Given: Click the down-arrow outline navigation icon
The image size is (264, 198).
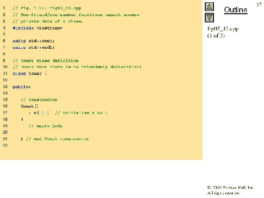Looking at the screenshot, I should coord(209,18).
